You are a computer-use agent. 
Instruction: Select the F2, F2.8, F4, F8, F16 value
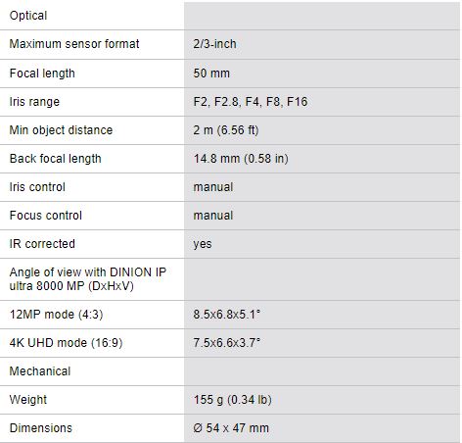coord(251,102)
